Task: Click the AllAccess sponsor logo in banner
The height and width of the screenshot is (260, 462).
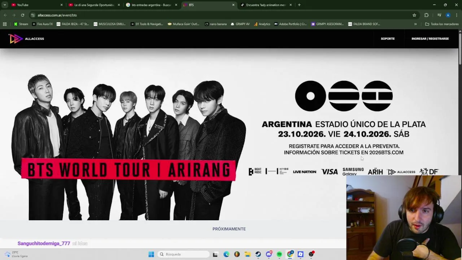Action: (x=401, y=172)
